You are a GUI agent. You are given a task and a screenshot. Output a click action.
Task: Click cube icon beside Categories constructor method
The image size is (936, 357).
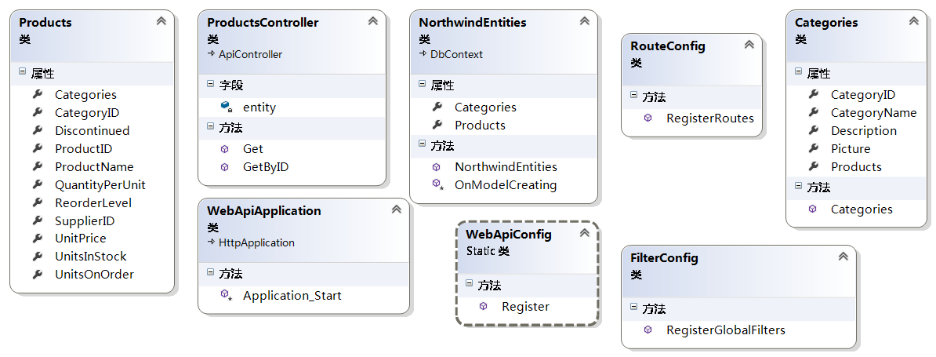coord(812,209)
